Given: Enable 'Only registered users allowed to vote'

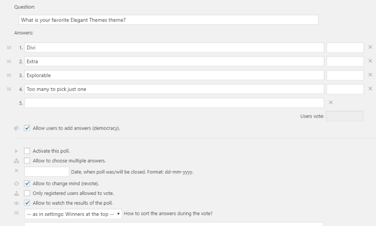Looking at the screenshot, I should (27, 193).
